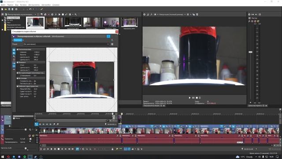The image size is (282, 159).
Task: Collapse the Расположение property group
Action: click(x=18, y=49)
